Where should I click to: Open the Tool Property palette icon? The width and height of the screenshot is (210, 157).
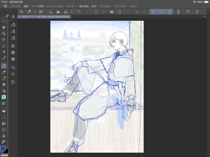[x=13, y=31]
